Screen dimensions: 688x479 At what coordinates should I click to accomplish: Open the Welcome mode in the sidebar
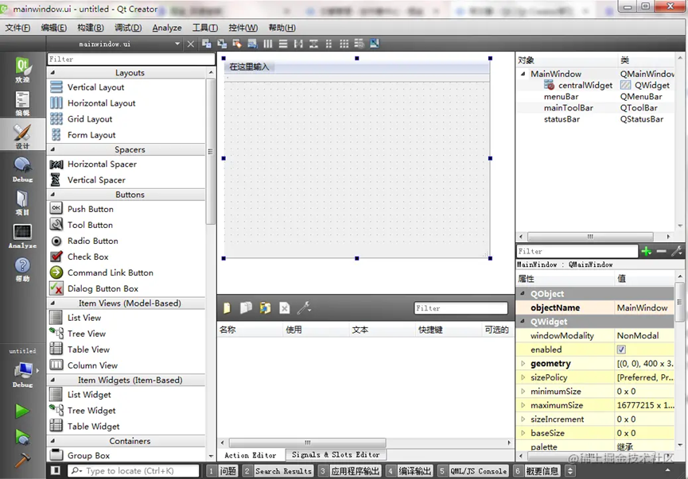point(22,69)
